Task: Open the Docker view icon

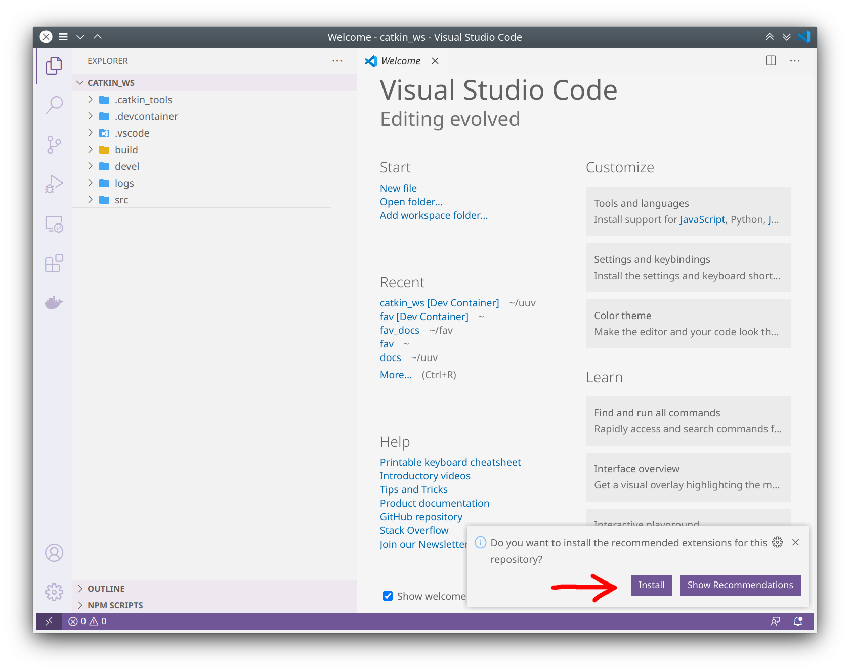Action: click(x=54, y=302)
